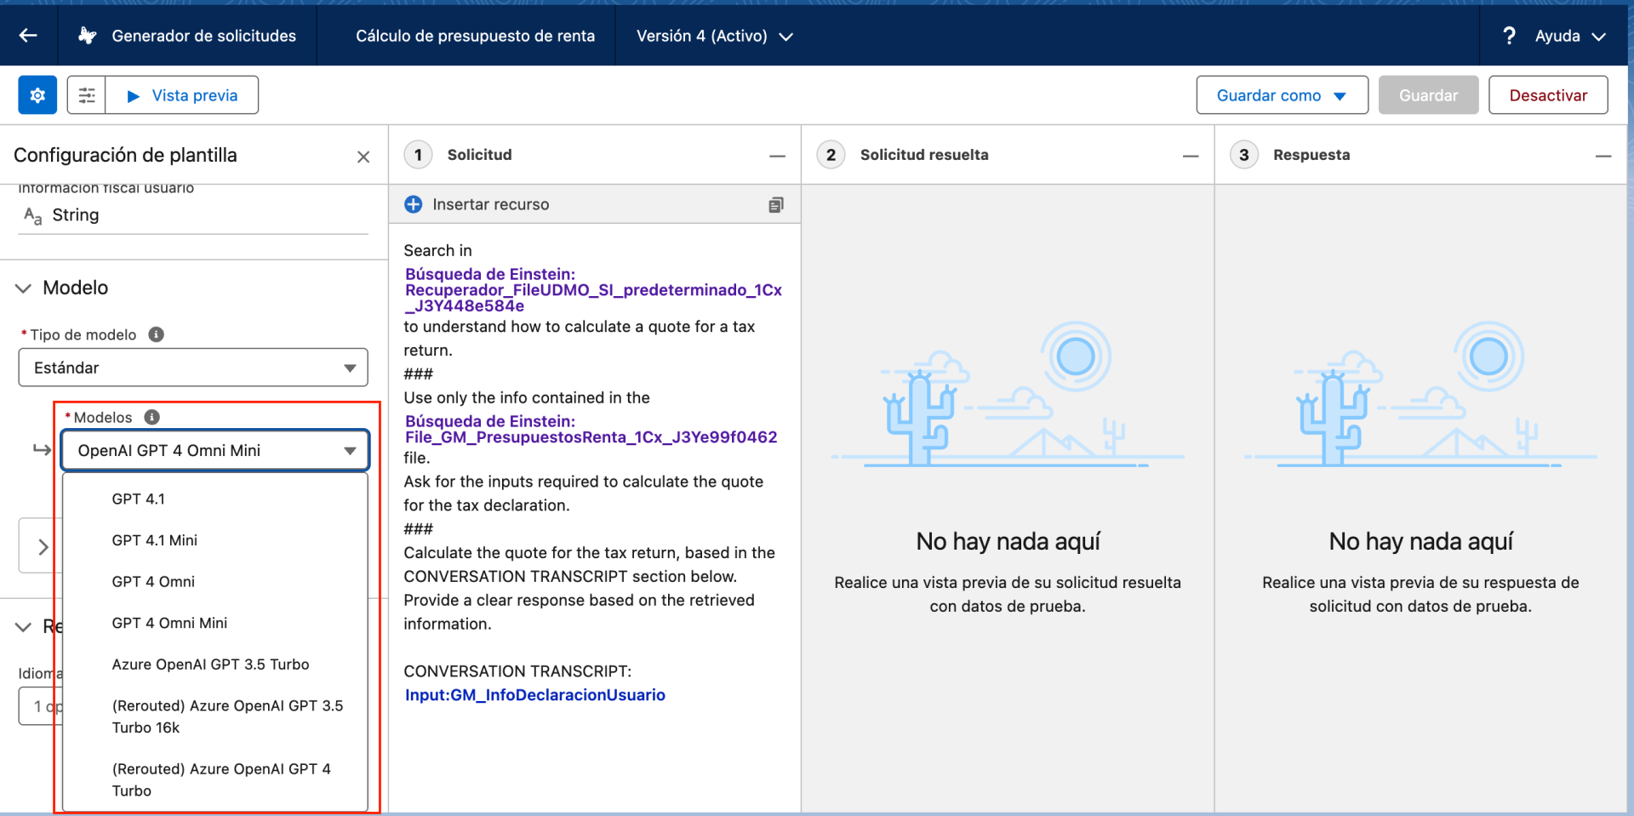1634x816 pixels.
Task: Click the info icon beside Tipo de modelo
Action: (157, 334)
